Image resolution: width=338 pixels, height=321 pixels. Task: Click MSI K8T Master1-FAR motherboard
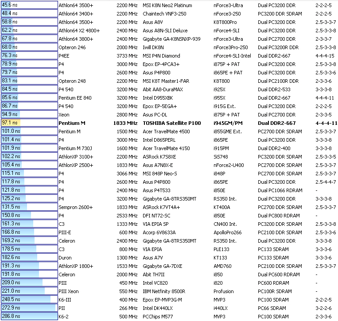click(x=166, y=81)
